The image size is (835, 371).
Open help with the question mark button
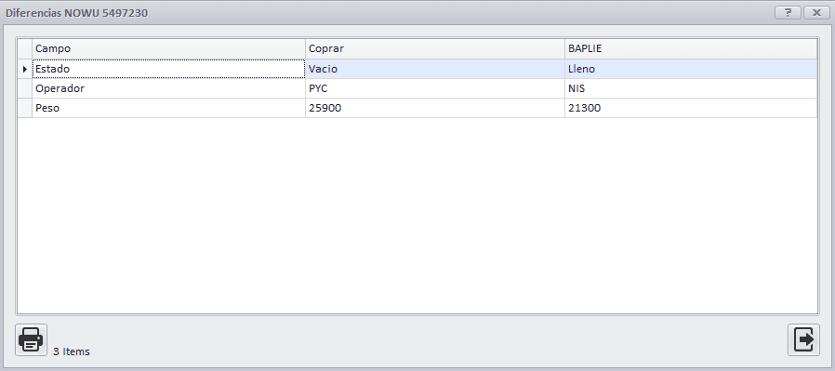click(789, 13)
